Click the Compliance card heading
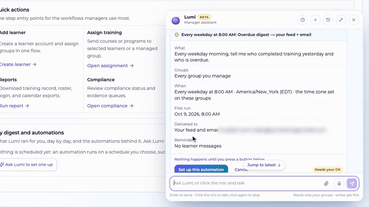The image size is (369, 207). (x=101, y=80)
